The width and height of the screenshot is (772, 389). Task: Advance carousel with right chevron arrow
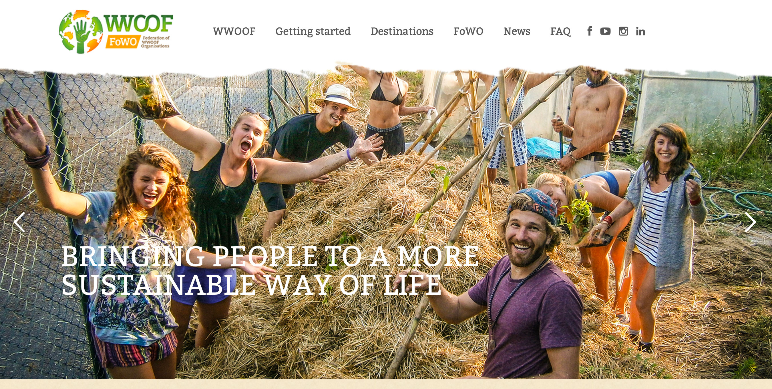pyautogui.click(x=750, y=222)
